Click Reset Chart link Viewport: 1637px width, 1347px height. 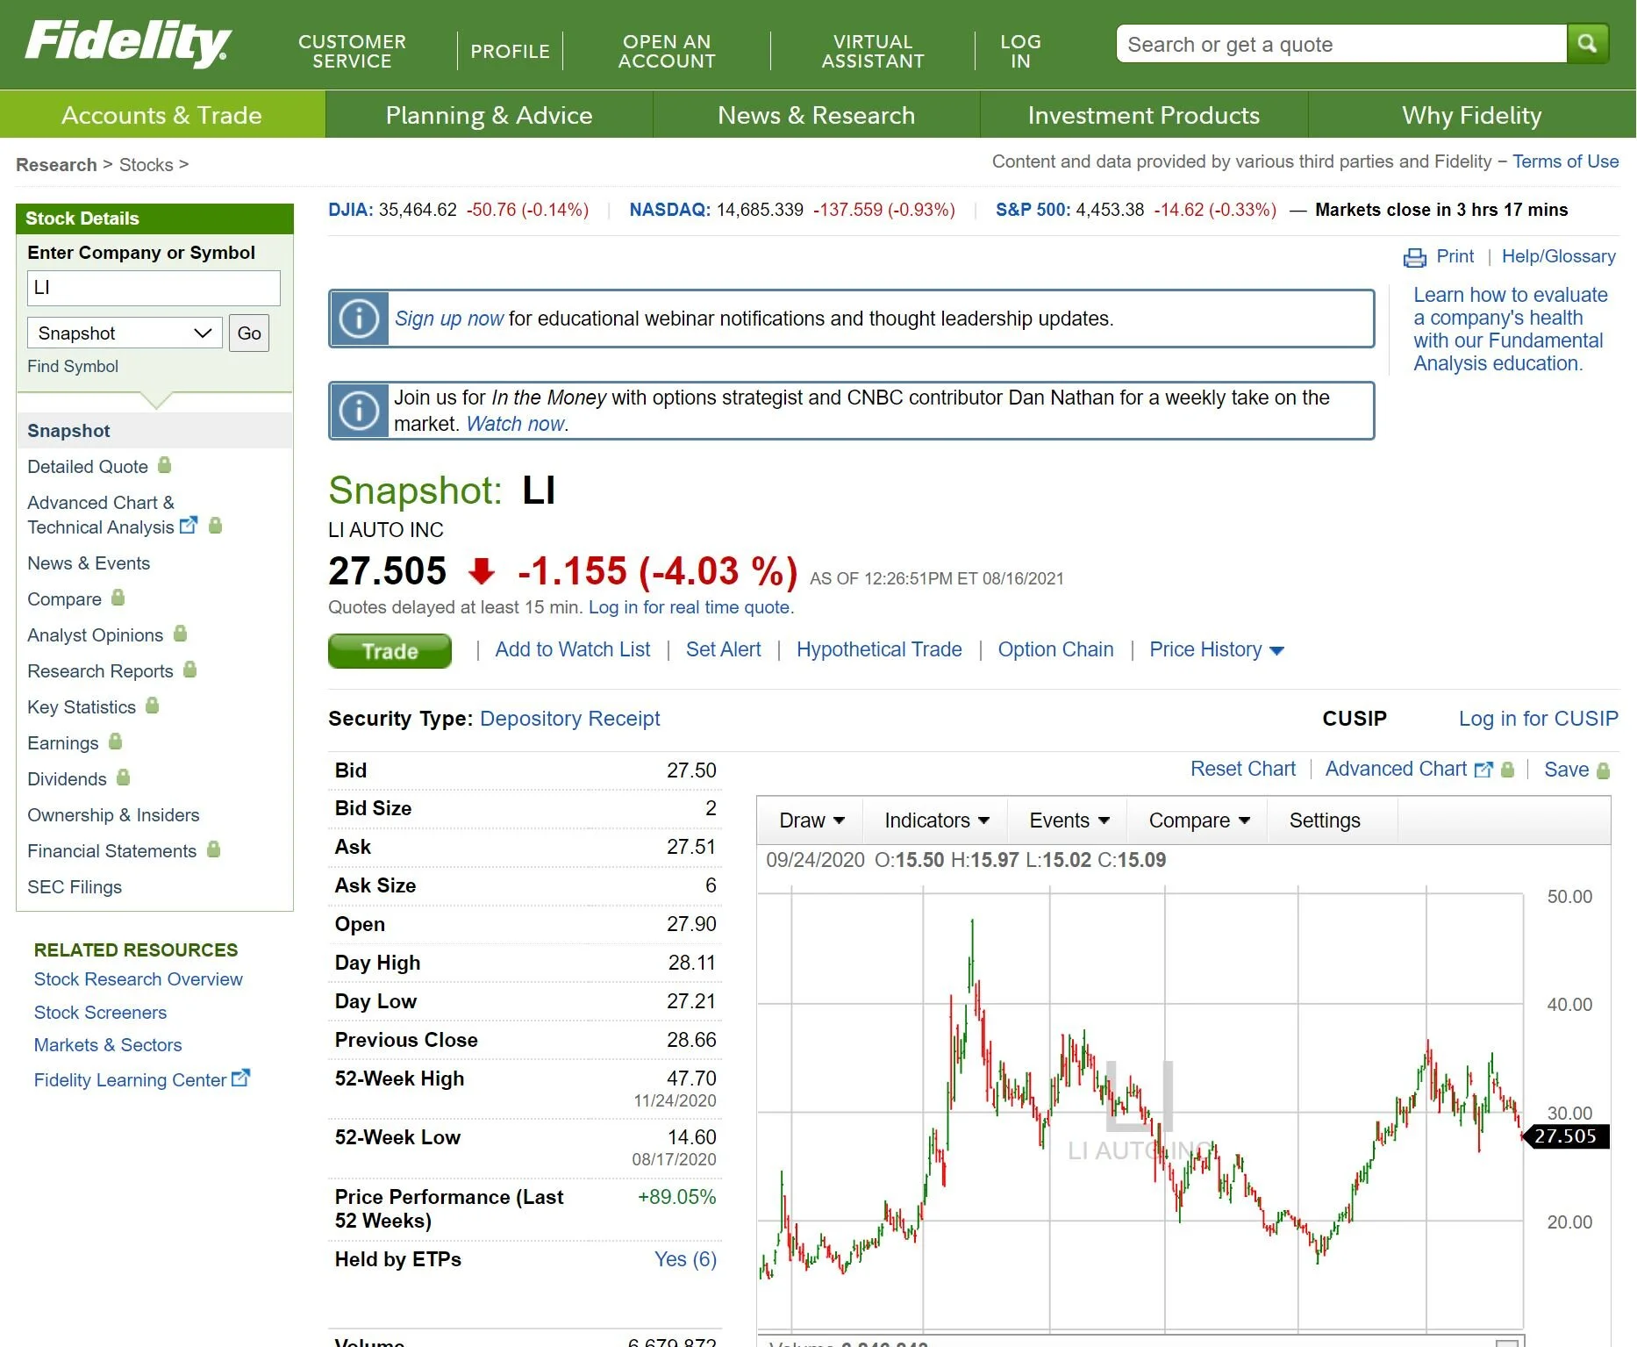click(x=1242, y=769)
